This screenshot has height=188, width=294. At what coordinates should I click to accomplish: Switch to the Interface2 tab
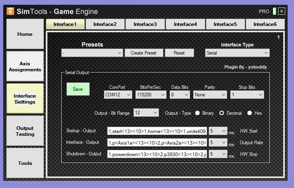(x=105, y=24)
